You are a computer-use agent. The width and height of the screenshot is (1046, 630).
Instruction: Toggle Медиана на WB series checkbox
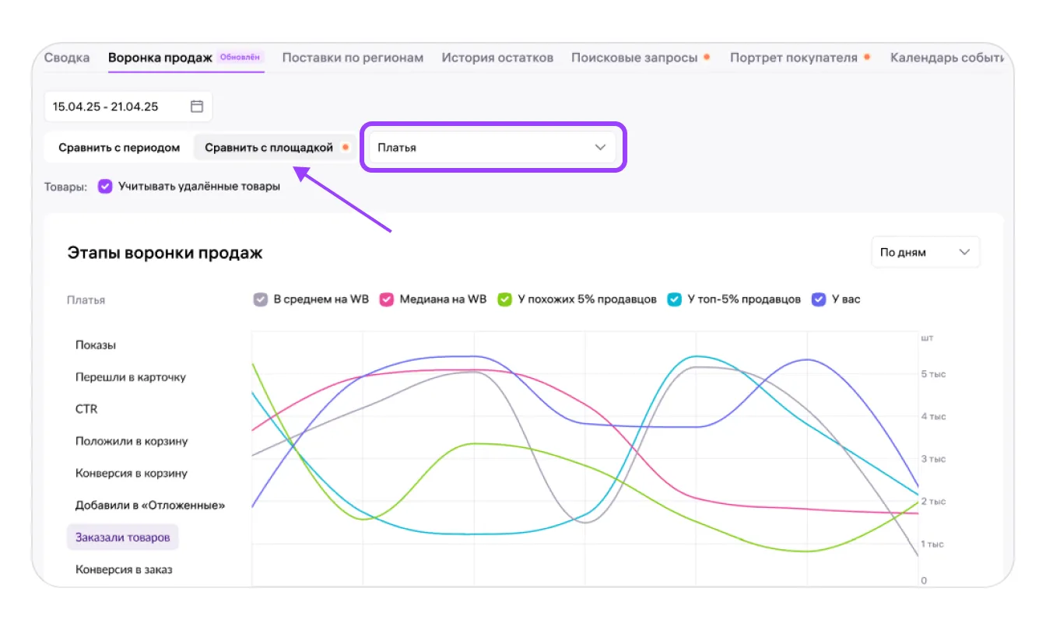386,299
